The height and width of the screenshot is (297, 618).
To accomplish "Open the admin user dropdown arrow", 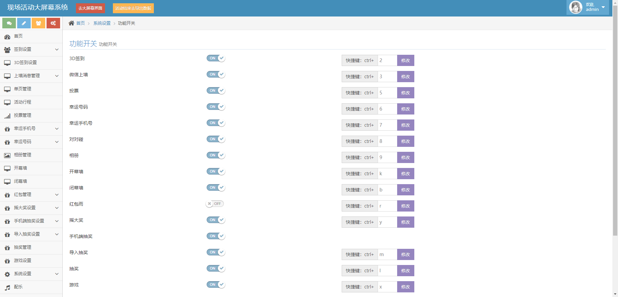I will (x=603, y=7).
